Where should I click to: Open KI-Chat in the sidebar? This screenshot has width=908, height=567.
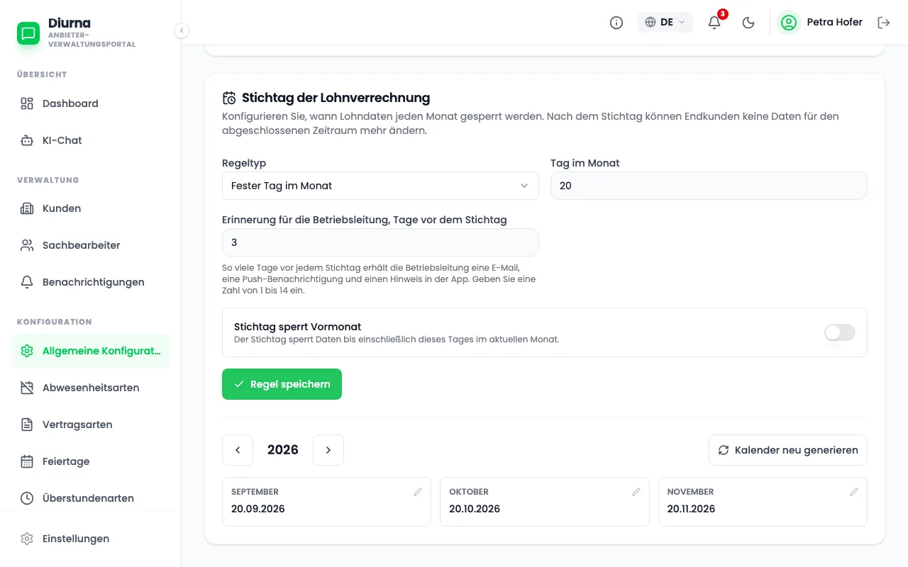(x=91, y=140)
